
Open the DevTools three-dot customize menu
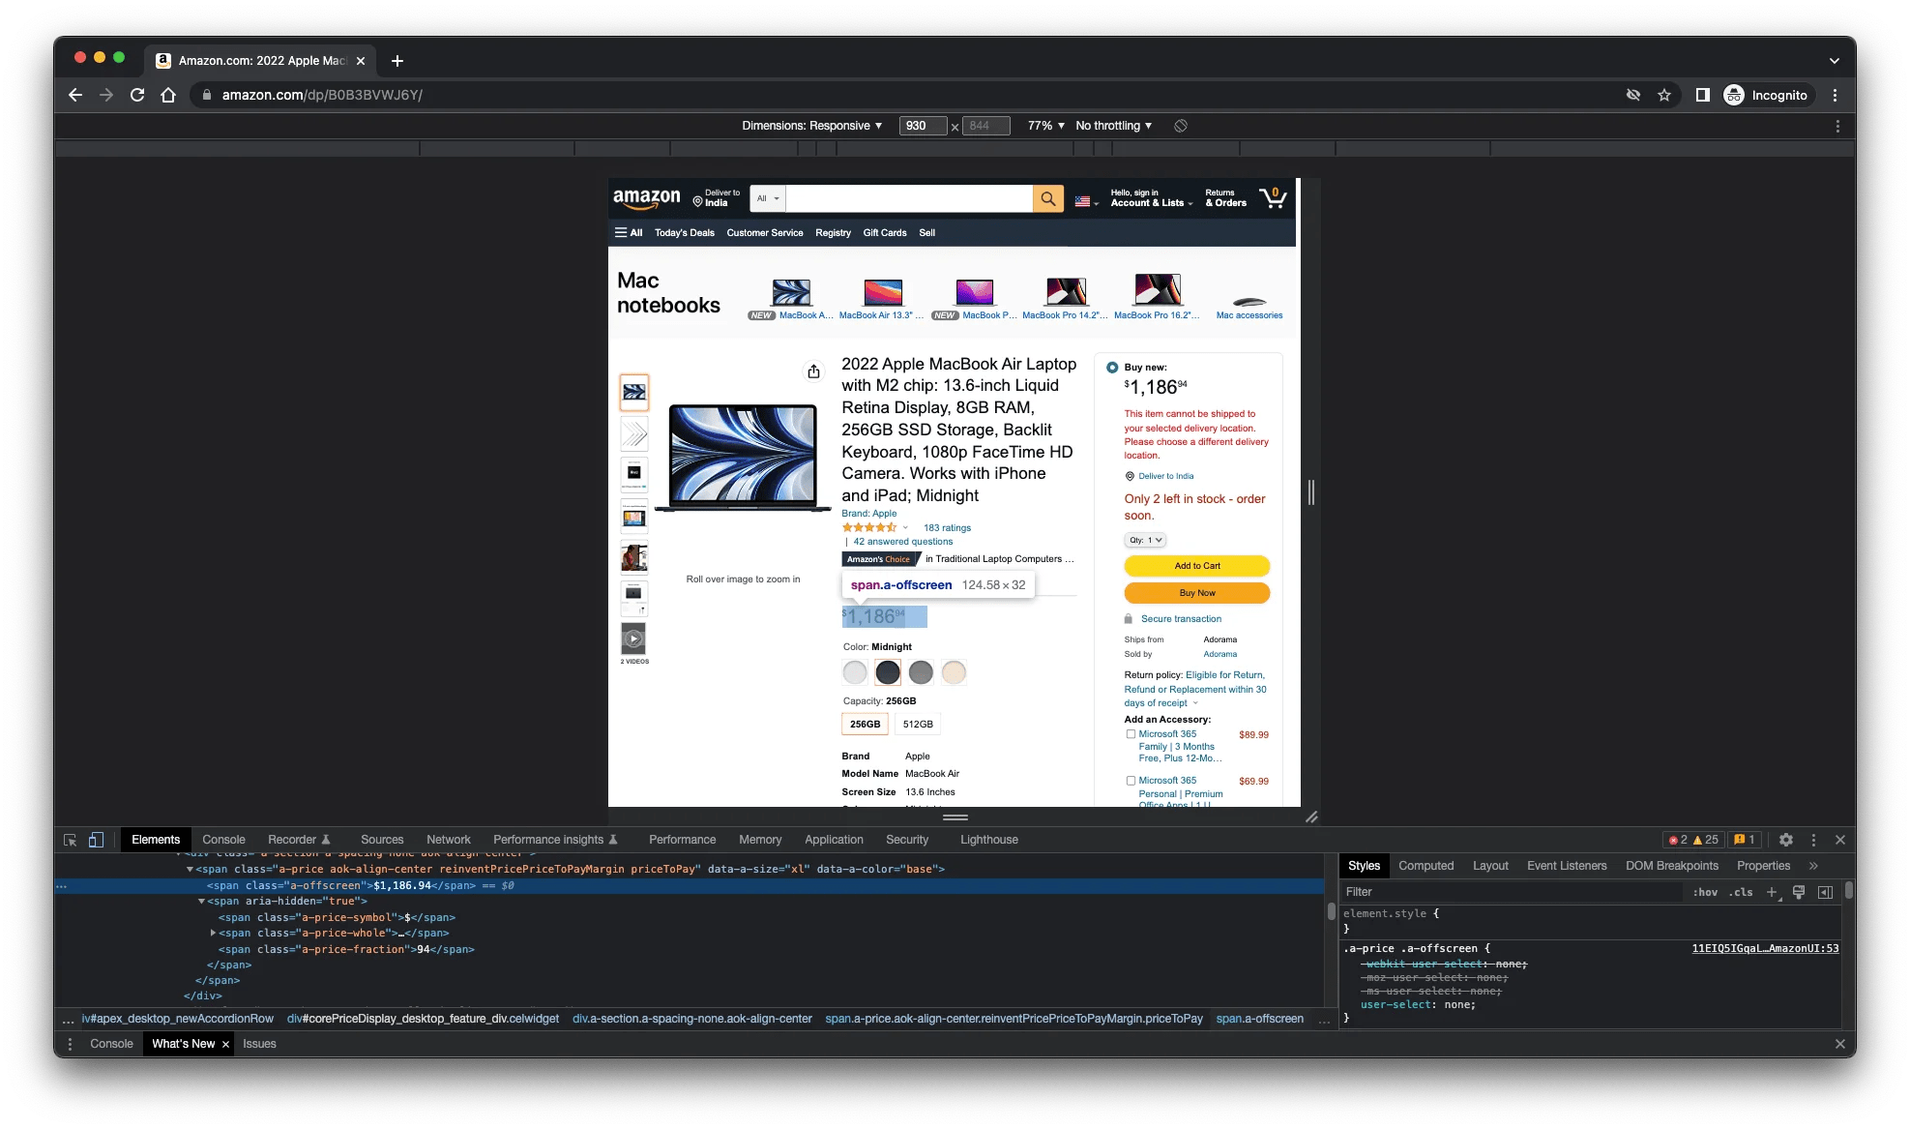point(1813,840)
